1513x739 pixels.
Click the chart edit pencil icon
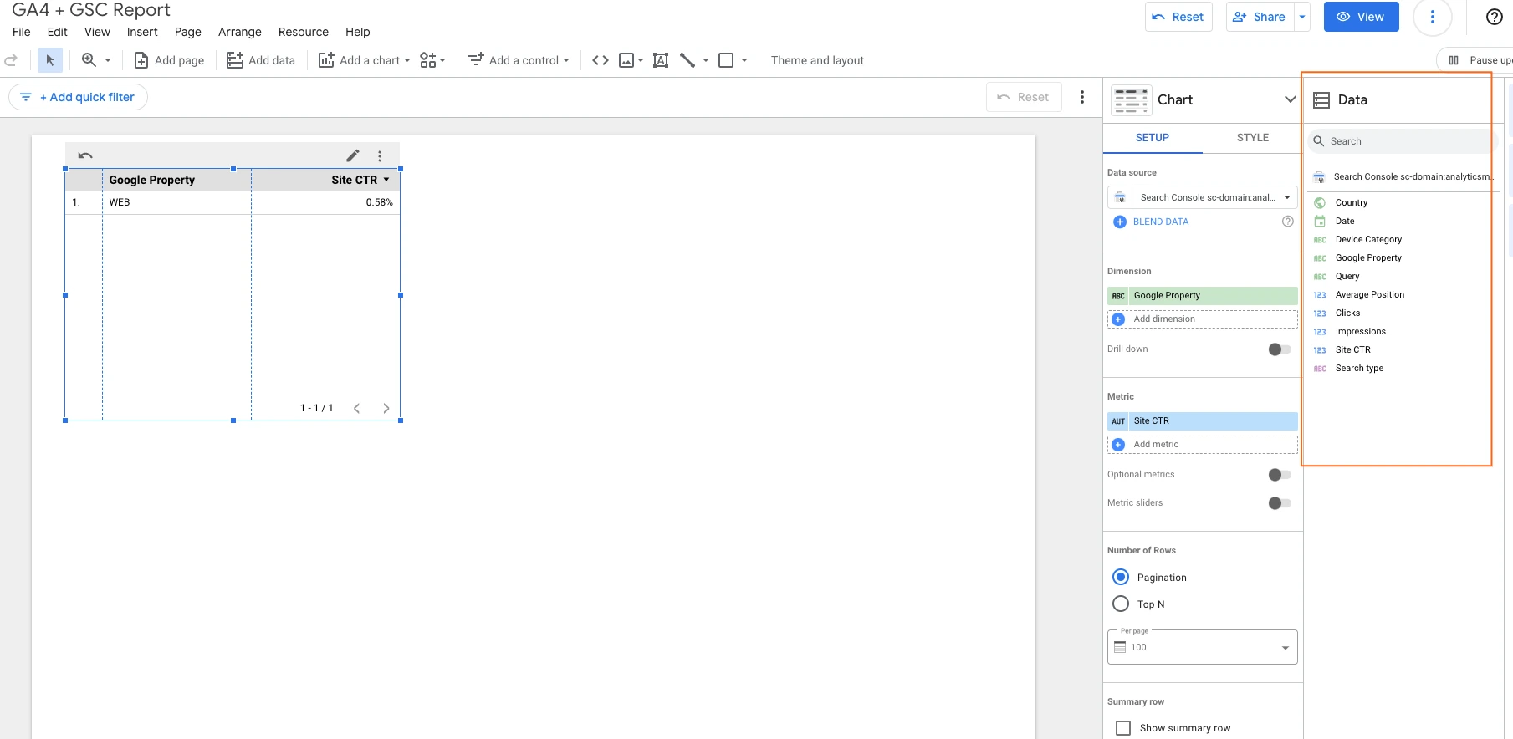353,155
